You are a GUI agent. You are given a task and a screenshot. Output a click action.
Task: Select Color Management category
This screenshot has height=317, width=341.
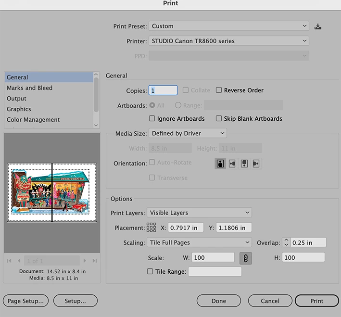(x=49, y=120)
